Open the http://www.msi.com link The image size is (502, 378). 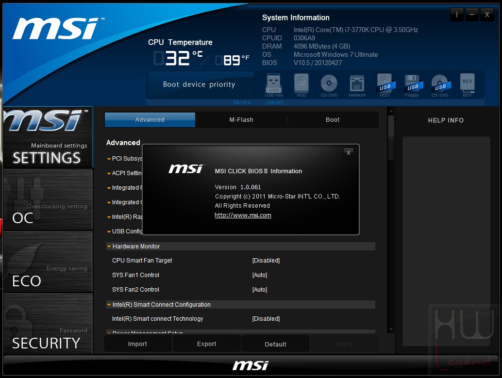click(x=243, y=215)
